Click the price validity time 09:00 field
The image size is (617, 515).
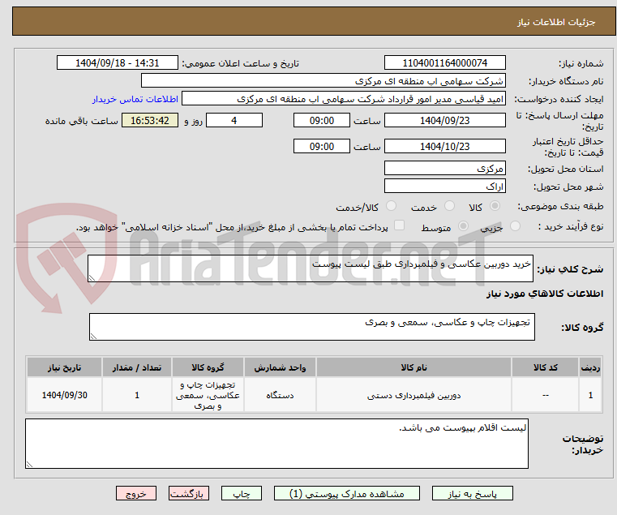[322, 147]
